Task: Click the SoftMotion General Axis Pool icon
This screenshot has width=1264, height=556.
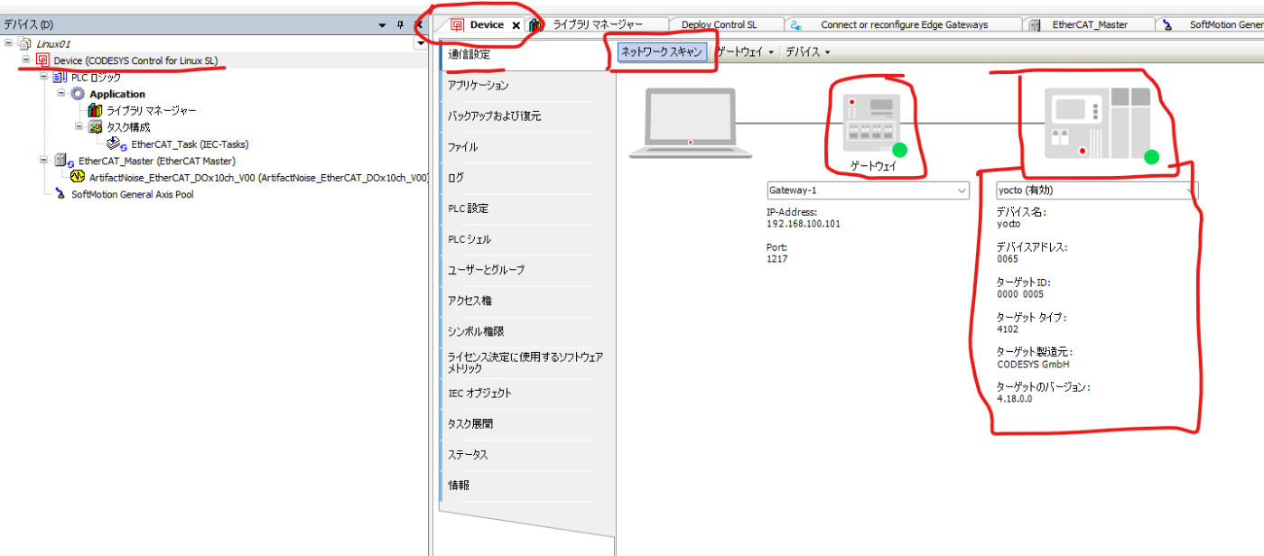Action: pos(60,194)
